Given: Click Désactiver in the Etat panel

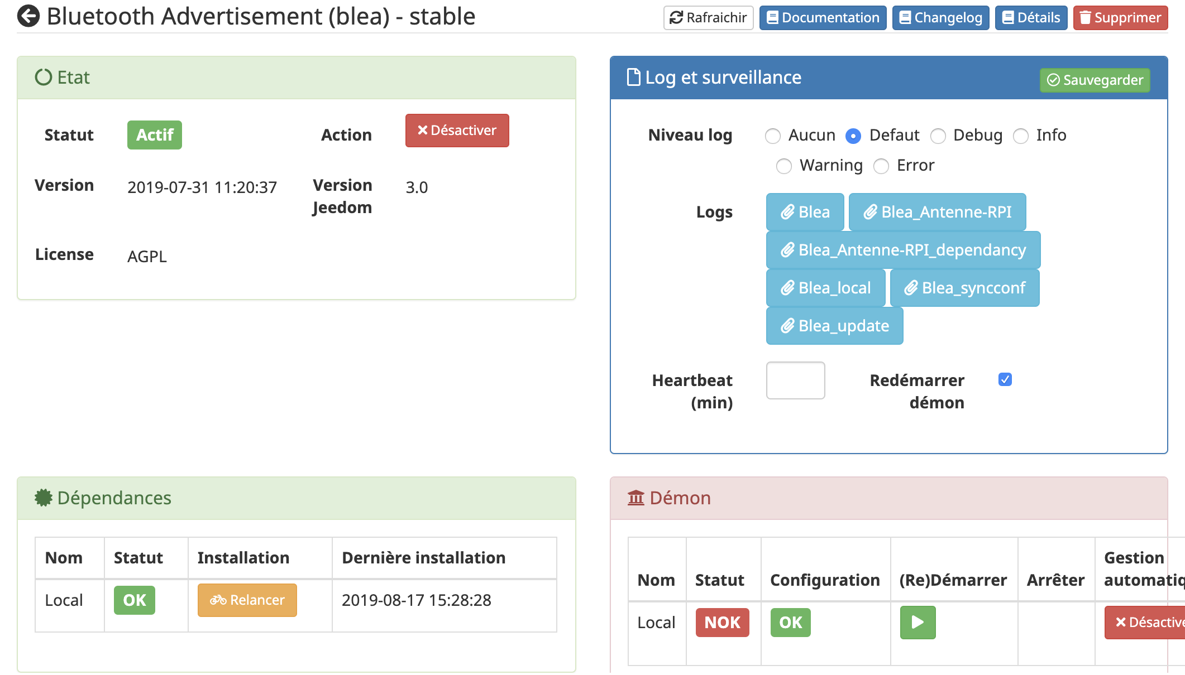Looking at the screenshot, I should point(457,131).
